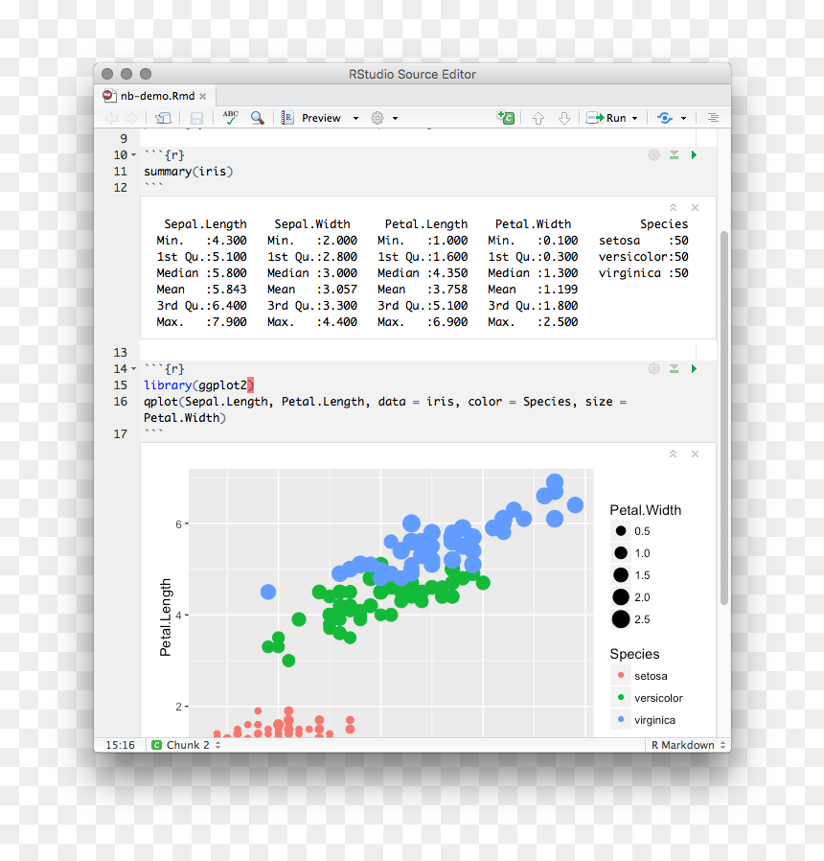Go back to previous source location
Viewport: 824px width, 861px height.
pos(111,118)
